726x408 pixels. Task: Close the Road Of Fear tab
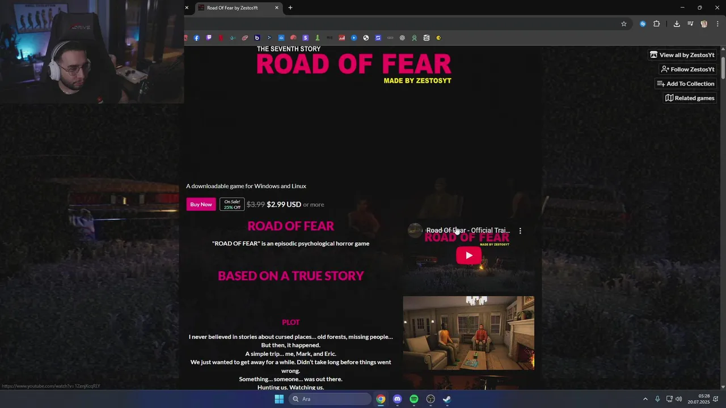click(277, 8)
